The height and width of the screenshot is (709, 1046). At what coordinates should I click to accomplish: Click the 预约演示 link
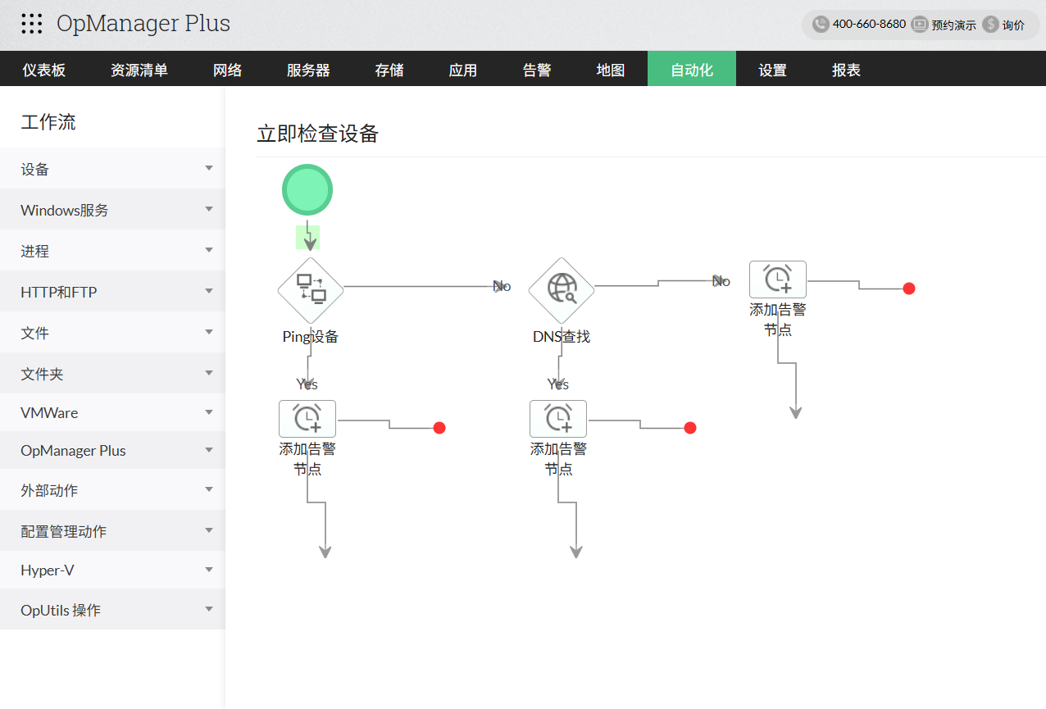tap(954, 25)
